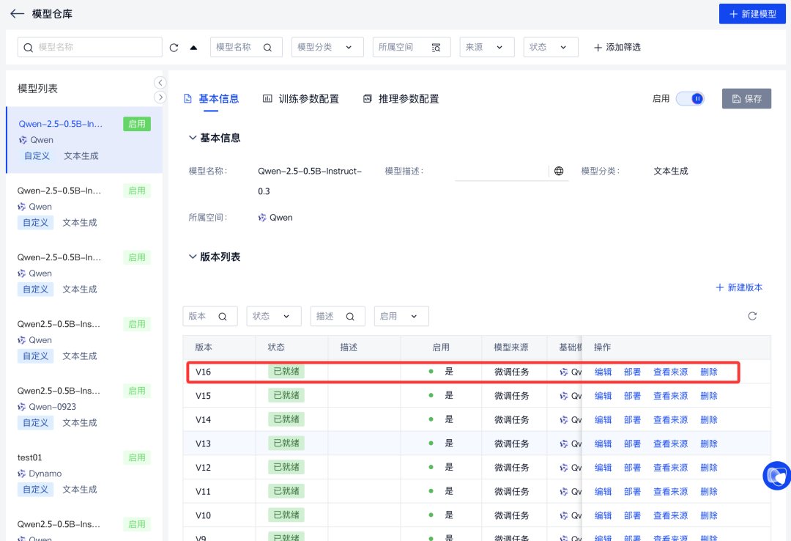Image resolution: width=791 pixels, height=541 pixels.
Task: Click 已就绪 status in the V15 row
Action: (286, 396)
